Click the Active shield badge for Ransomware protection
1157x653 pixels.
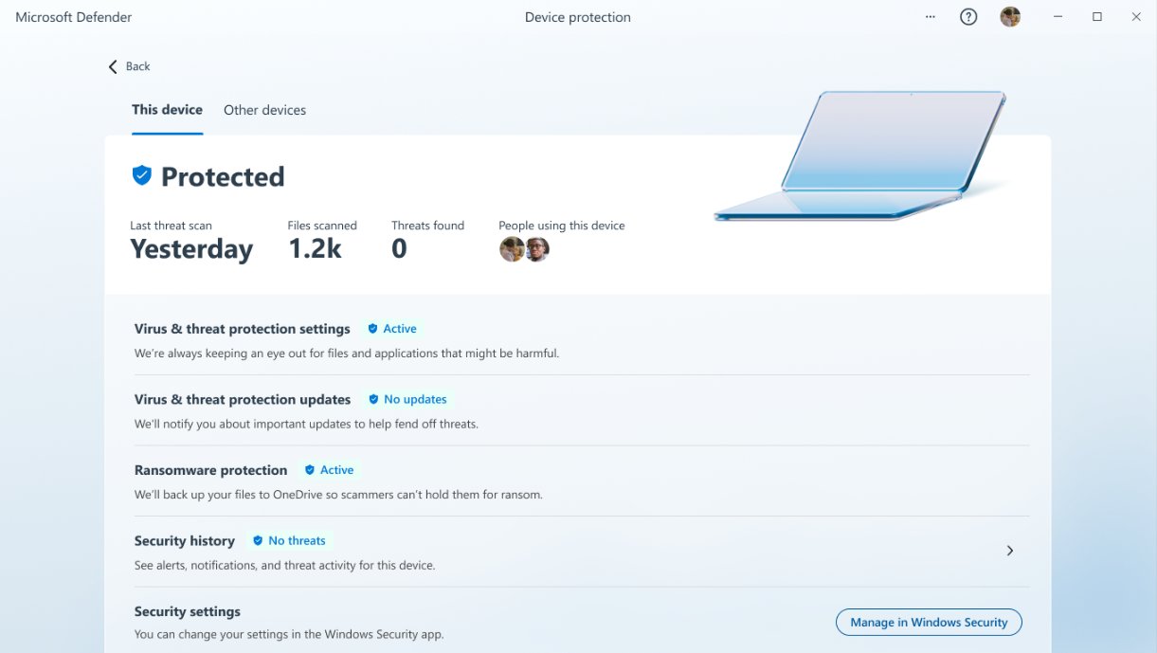tap(329, 470)
